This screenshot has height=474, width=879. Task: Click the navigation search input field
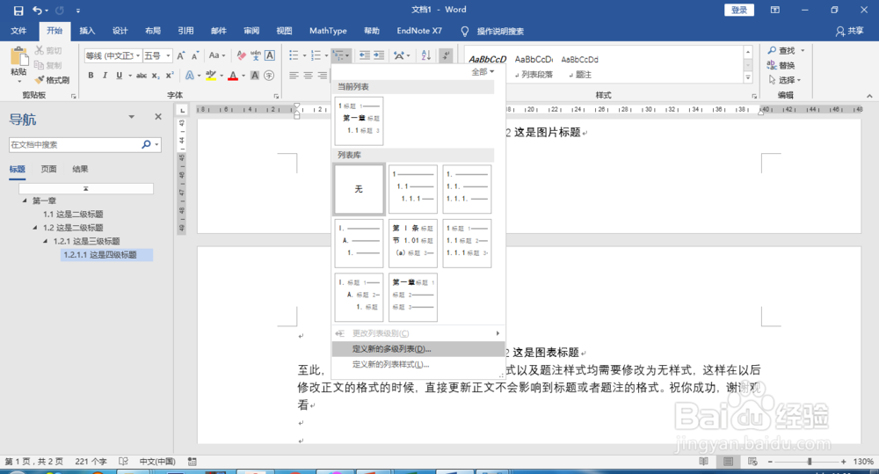pyautogui.click(x=74, y=144)
